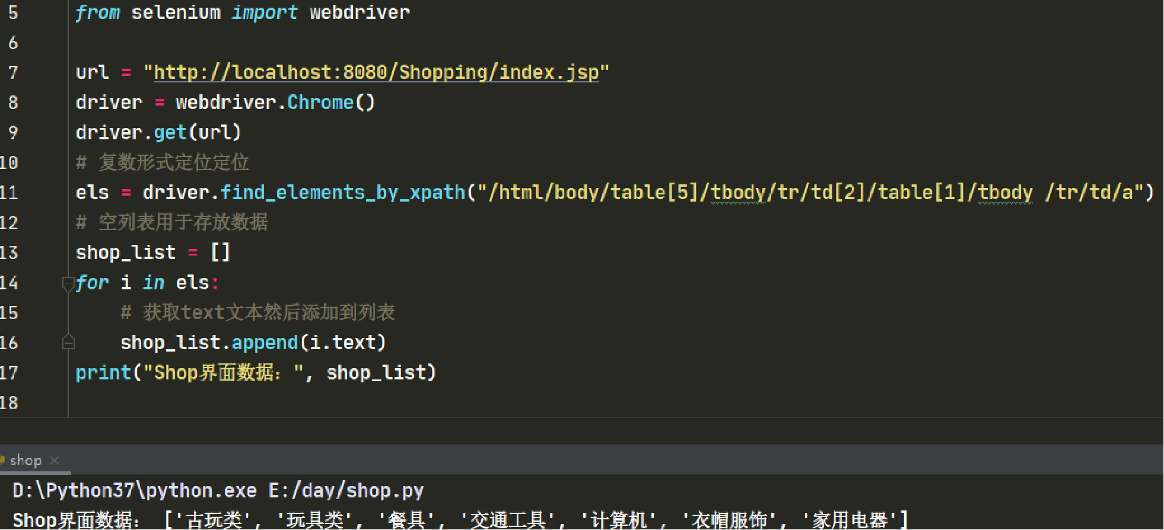This screenshot has width=1164, height=530.
Task: Click the driver.get(url) statement
Action: (158, 132)
